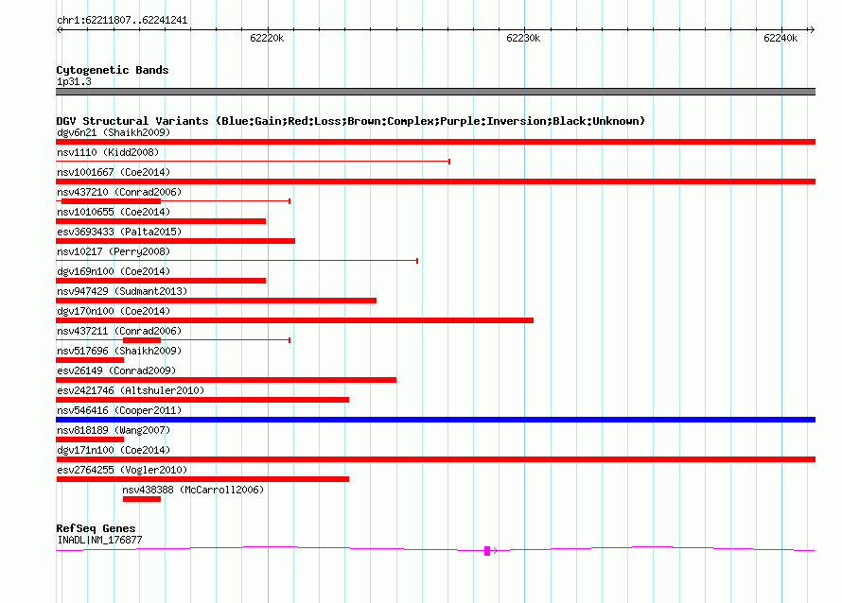This screenshot has width=842, height=603.
Task: Click the short red bar of nsv517696
Action: 90,360
